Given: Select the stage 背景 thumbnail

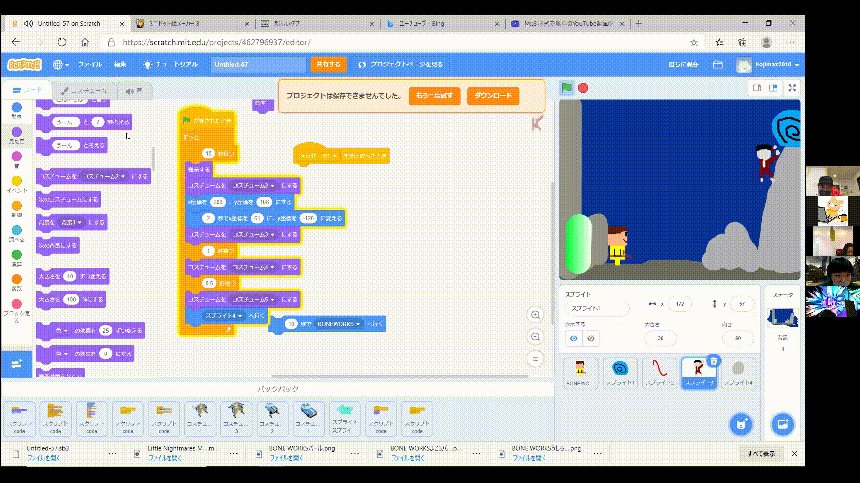Looking at the screenshot, I should (x=783, y=318).
